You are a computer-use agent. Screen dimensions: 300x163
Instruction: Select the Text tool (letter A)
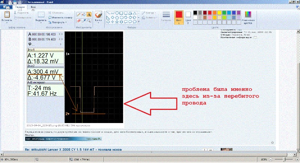pos(90,14)
